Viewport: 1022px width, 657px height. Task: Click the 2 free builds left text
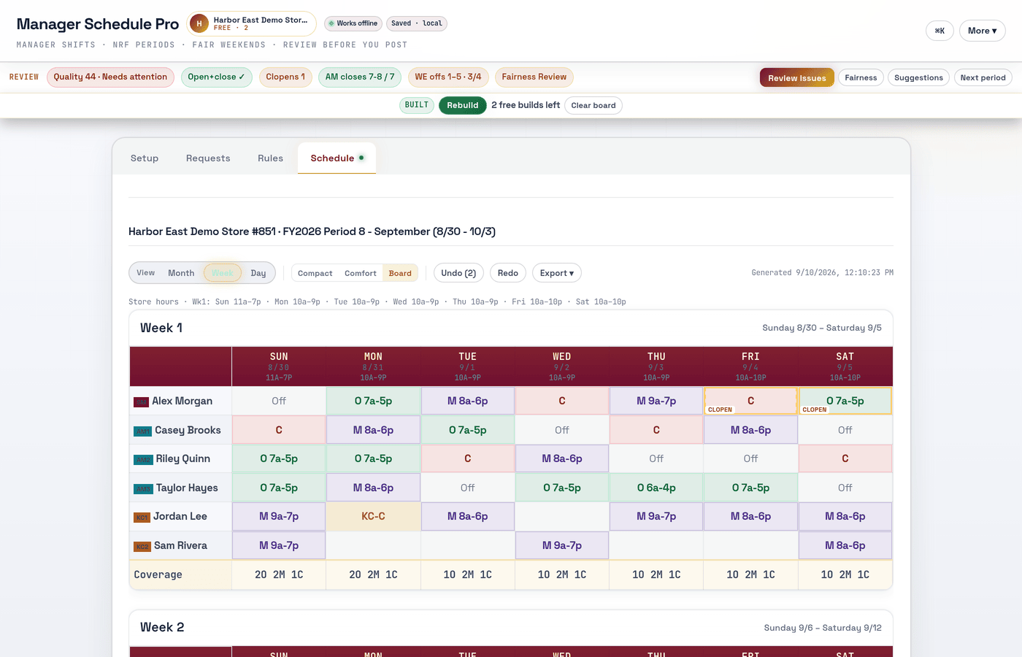pyautogui.click(x=526, y=105)
